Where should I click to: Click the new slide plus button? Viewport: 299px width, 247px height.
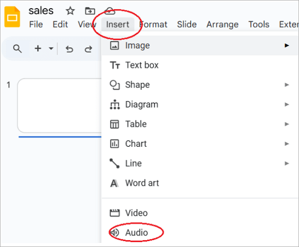pyautogui.click(x=38, y=49)
